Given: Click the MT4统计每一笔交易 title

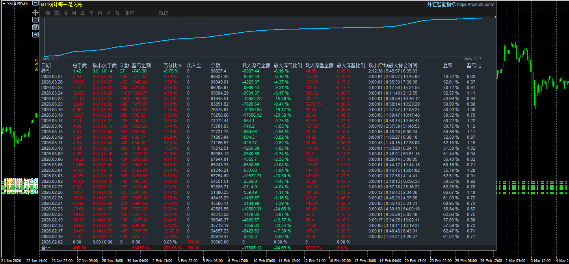Looking at the screenshot, I should coord(61,4).
